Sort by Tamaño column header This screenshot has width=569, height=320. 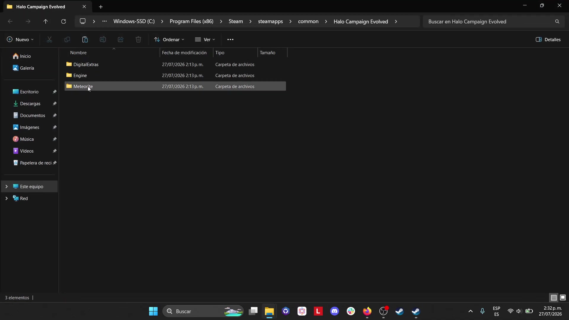click(x=272, y=52)
